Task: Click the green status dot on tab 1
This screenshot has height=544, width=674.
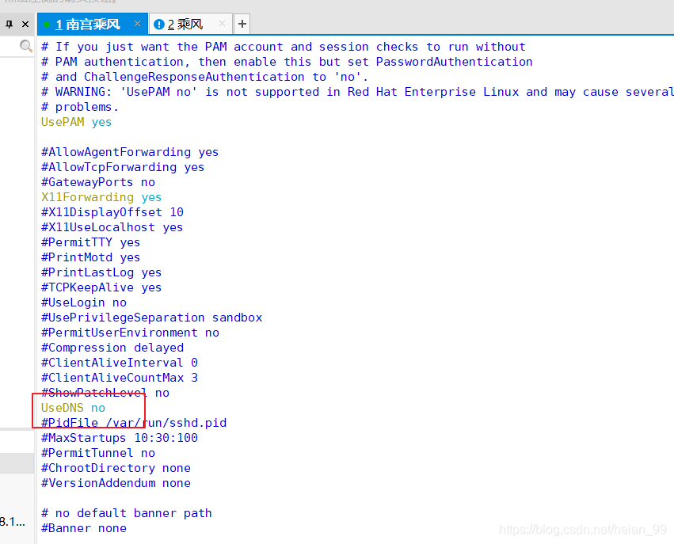Action: tap(47, 25)
